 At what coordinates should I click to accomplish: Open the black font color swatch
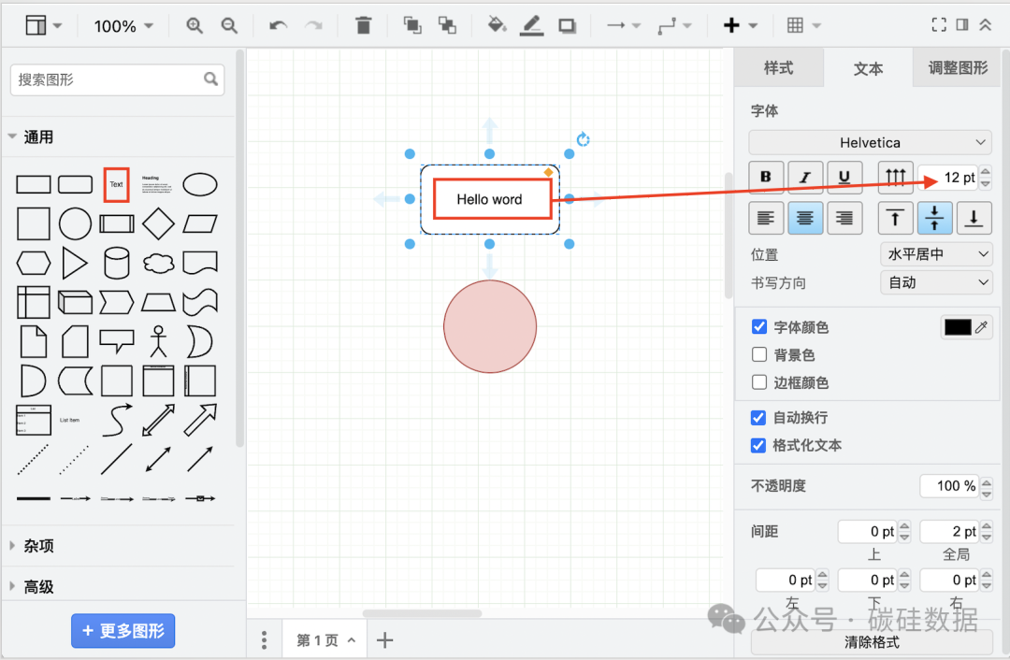[958, 327]
